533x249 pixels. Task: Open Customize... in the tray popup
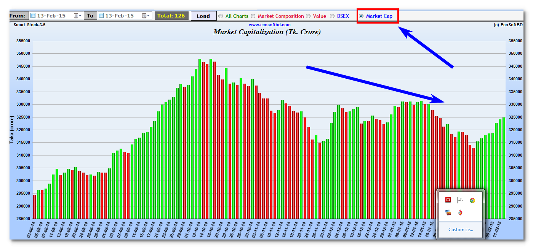461,229
